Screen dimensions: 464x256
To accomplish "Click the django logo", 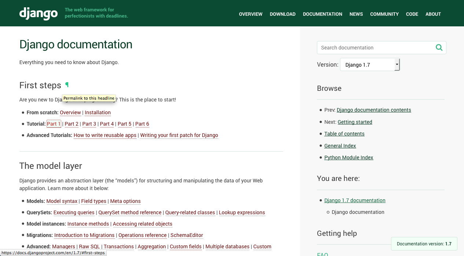I will [39, 14].
